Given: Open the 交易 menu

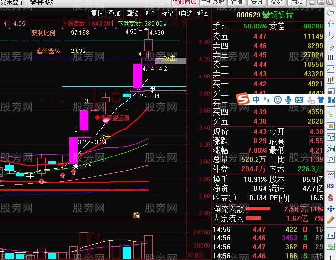Looking at the screenshot, I should click(x=277, y=2).
